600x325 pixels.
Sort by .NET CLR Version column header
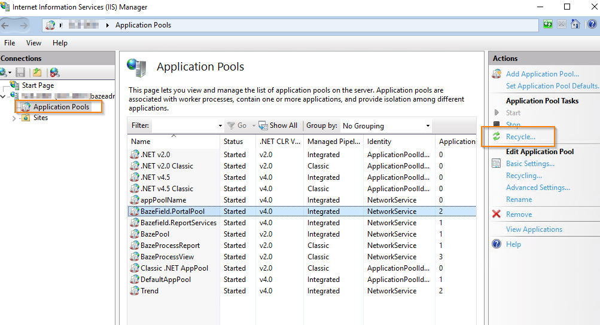[x=280, y=142]
